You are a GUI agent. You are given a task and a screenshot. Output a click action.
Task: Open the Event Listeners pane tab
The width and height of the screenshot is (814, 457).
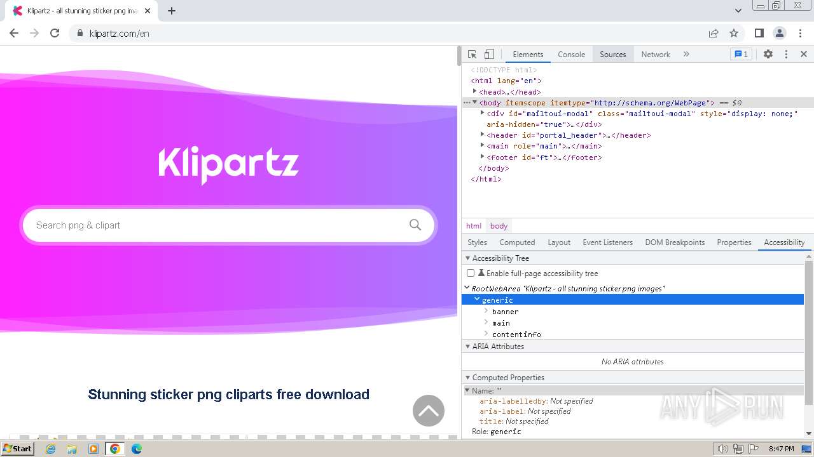(607, 242)
